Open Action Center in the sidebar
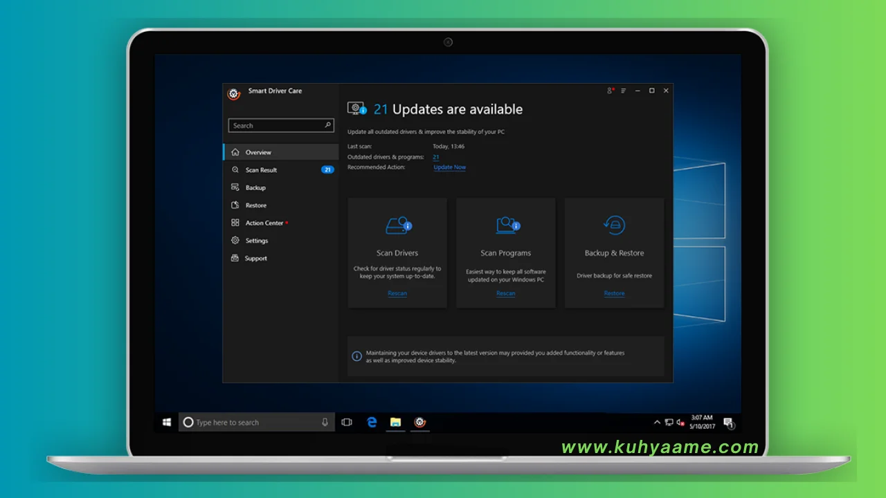886x498 pixels. [281, 223]
